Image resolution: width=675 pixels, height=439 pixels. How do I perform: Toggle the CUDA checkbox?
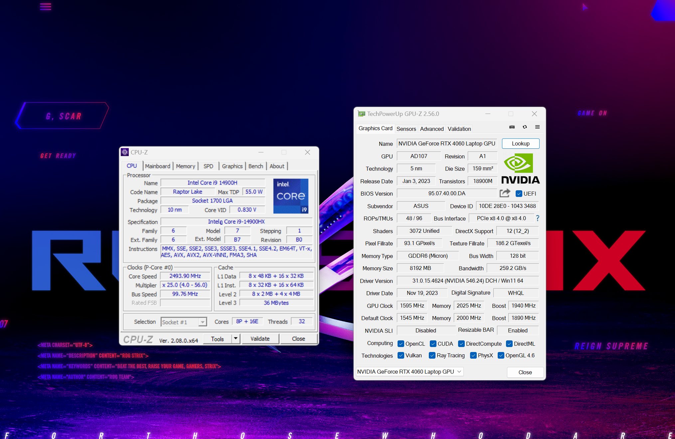[433, 344]
